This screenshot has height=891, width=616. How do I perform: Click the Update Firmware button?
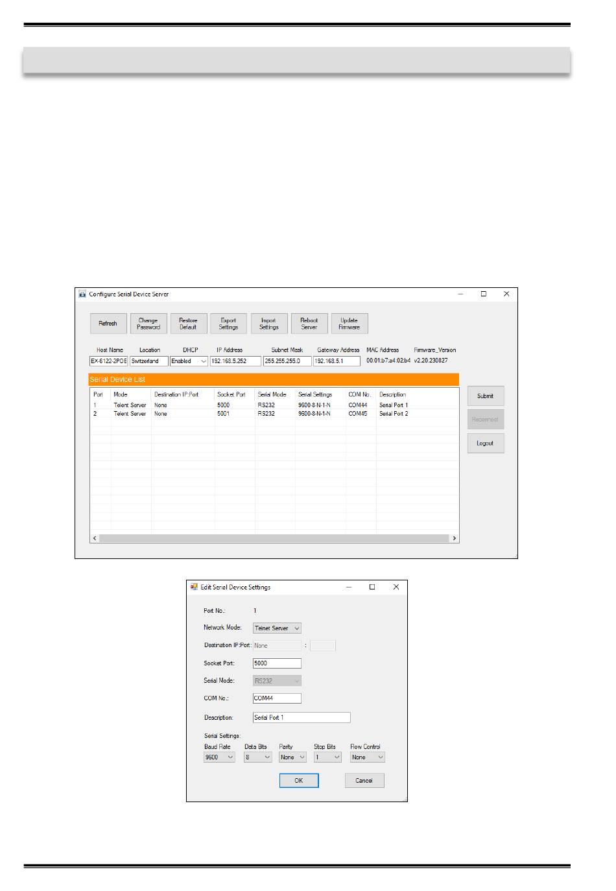pyautogui.click(x=349, y=324)
